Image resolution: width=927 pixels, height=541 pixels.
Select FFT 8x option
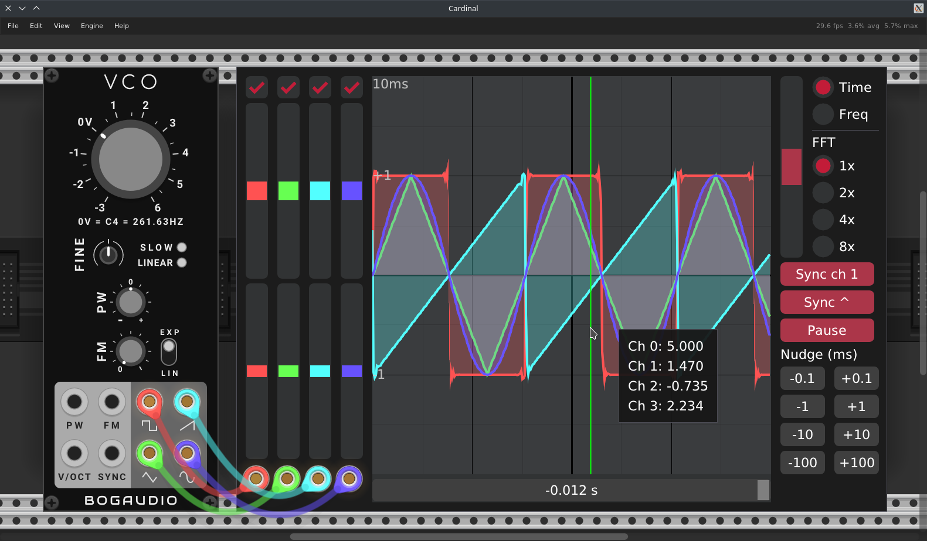[823, 246]
